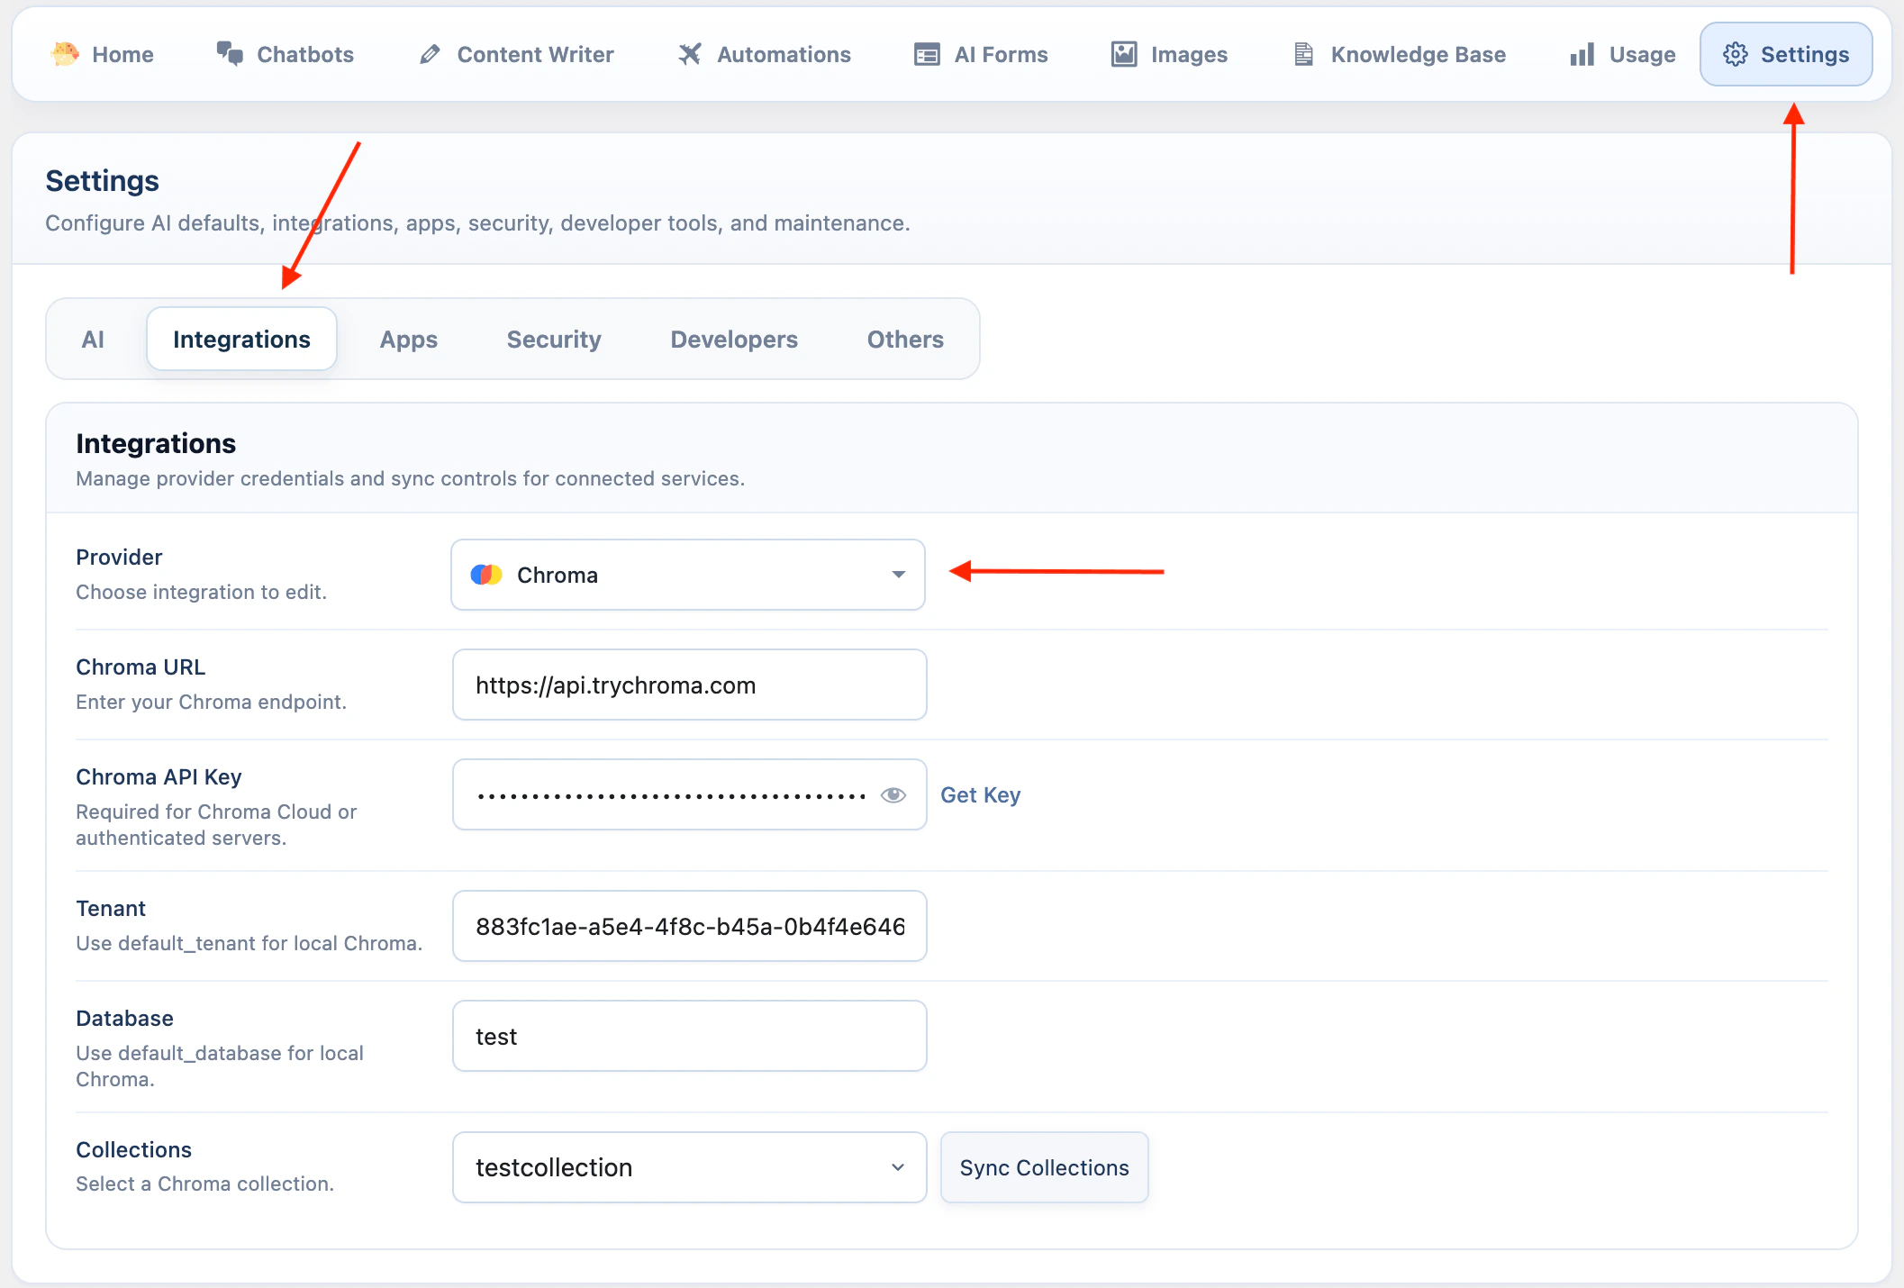1904x1288 pixels.
Task: Click the Sync Collections button
Action: coord(1045,1167)
